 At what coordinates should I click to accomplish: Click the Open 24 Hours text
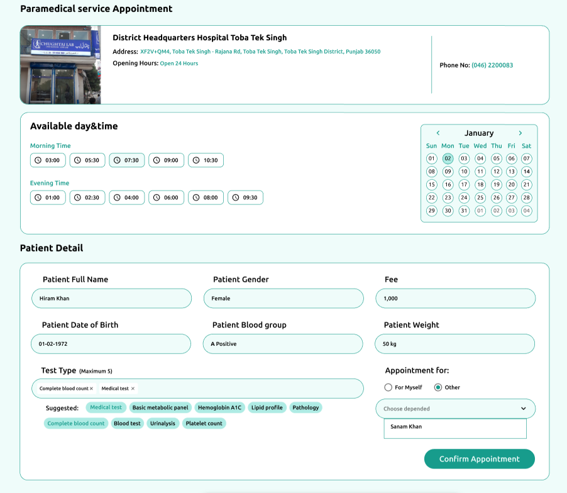pyautogui.click(x=179, y=64)
